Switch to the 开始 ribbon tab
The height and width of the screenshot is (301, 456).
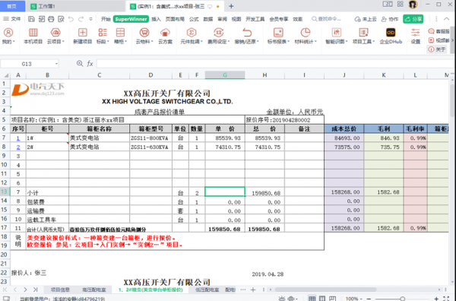click(106, 19)
